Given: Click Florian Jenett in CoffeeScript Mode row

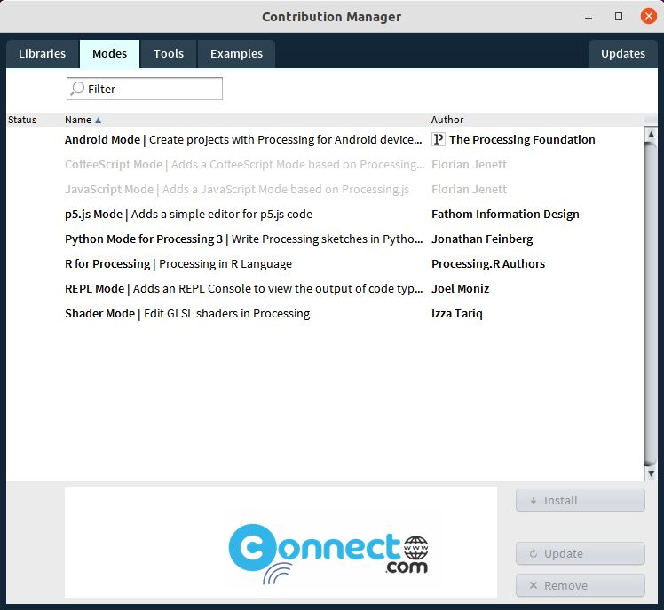Looking at the screenshot, I should point(469,165).
